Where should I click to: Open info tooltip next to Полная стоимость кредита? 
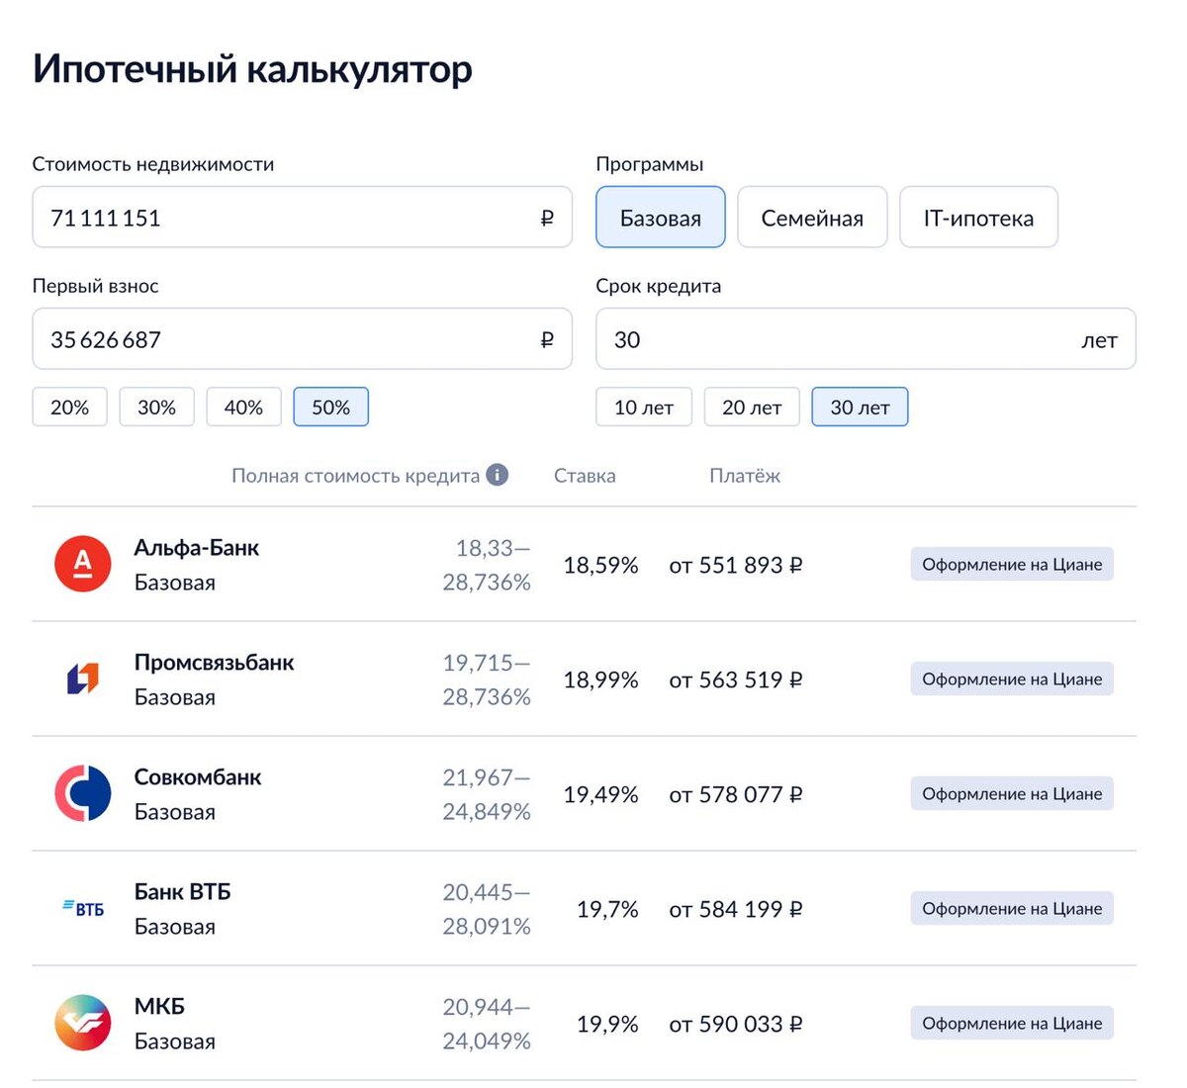[498, 475]
